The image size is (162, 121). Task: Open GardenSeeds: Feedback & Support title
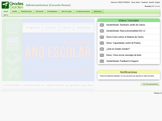point(122,61)
